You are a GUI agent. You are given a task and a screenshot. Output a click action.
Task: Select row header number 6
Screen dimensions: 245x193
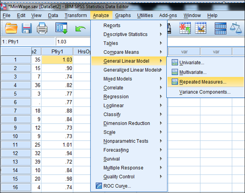16,102
